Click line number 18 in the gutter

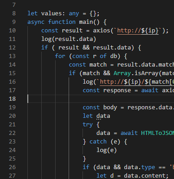[x=12, y=99]
